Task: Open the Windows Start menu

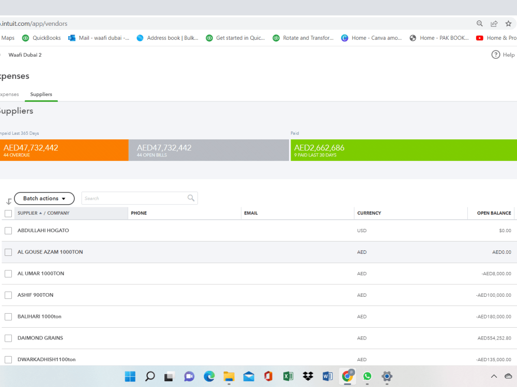Action: click(130, 376)
